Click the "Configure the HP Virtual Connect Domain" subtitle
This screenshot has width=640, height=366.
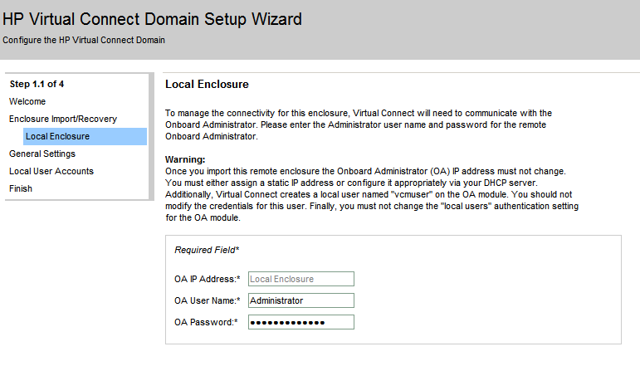tap(84, 40)
